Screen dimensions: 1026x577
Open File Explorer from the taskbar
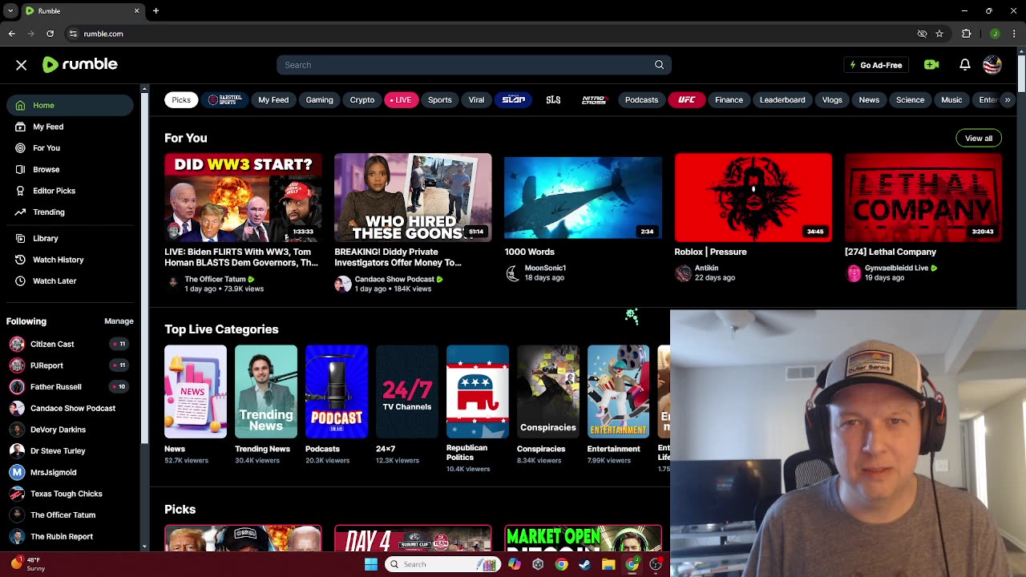(608, 564)
